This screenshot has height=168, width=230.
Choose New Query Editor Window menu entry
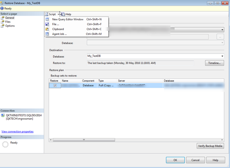77,19
